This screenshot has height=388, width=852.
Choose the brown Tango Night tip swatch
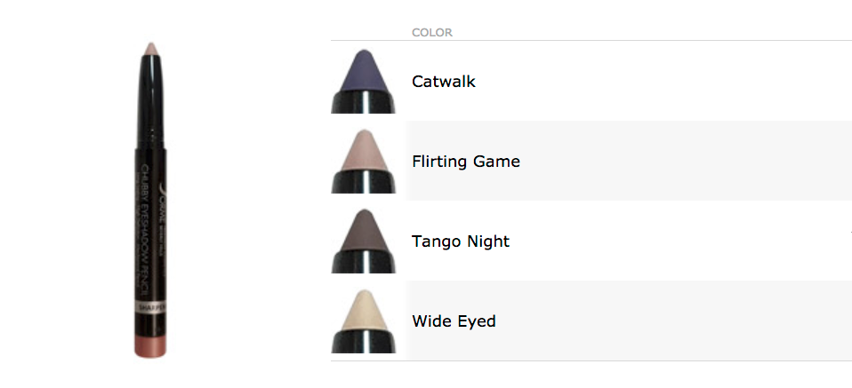(x=363, y=234)
